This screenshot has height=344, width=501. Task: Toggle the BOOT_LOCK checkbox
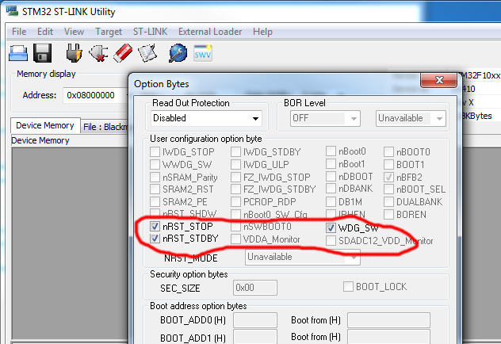348,286
